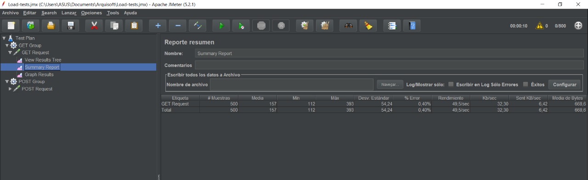Viewport: 588px width, 180px height.
Task: Save the test plan with disk icon
Action: (70, 26)
